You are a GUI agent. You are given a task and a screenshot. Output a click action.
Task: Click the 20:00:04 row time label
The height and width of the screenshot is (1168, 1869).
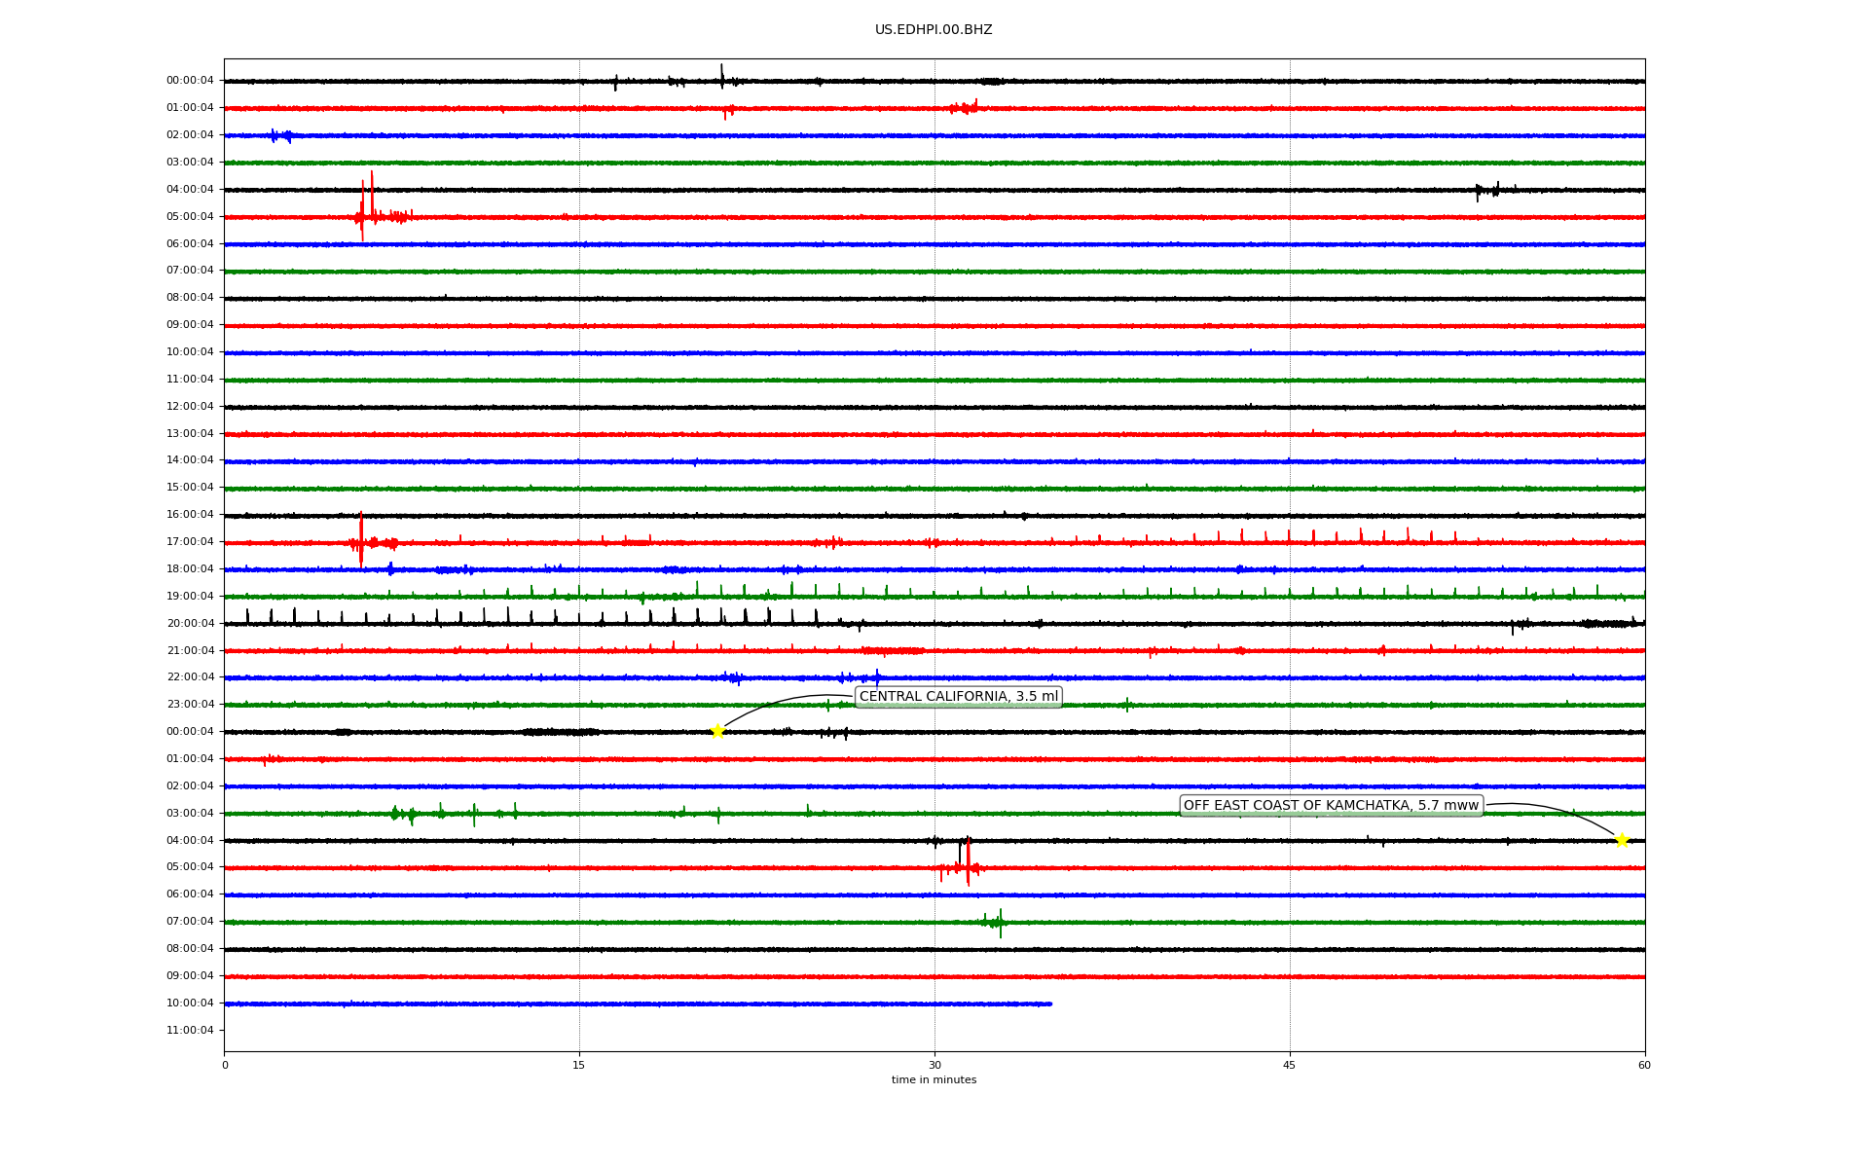(190, 624)
